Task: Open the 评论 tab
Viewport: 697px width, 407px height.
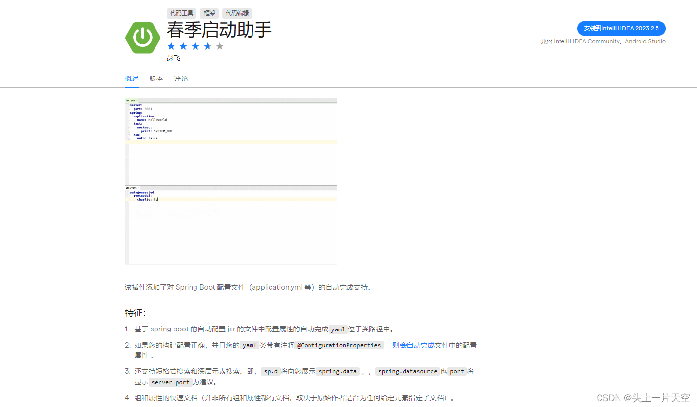Action: tap(181, 78)
